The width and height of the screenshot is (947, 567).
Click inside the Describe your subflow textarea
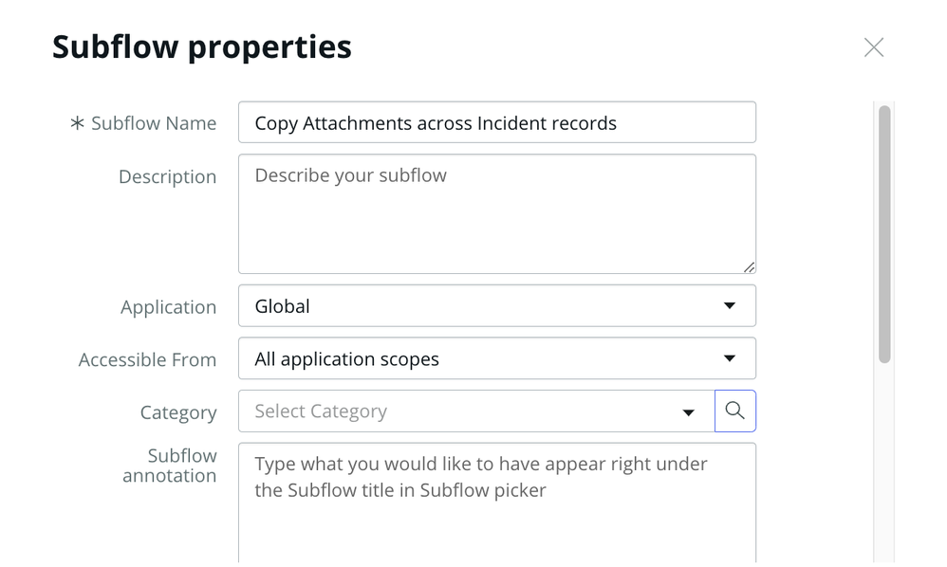[497, 209]
